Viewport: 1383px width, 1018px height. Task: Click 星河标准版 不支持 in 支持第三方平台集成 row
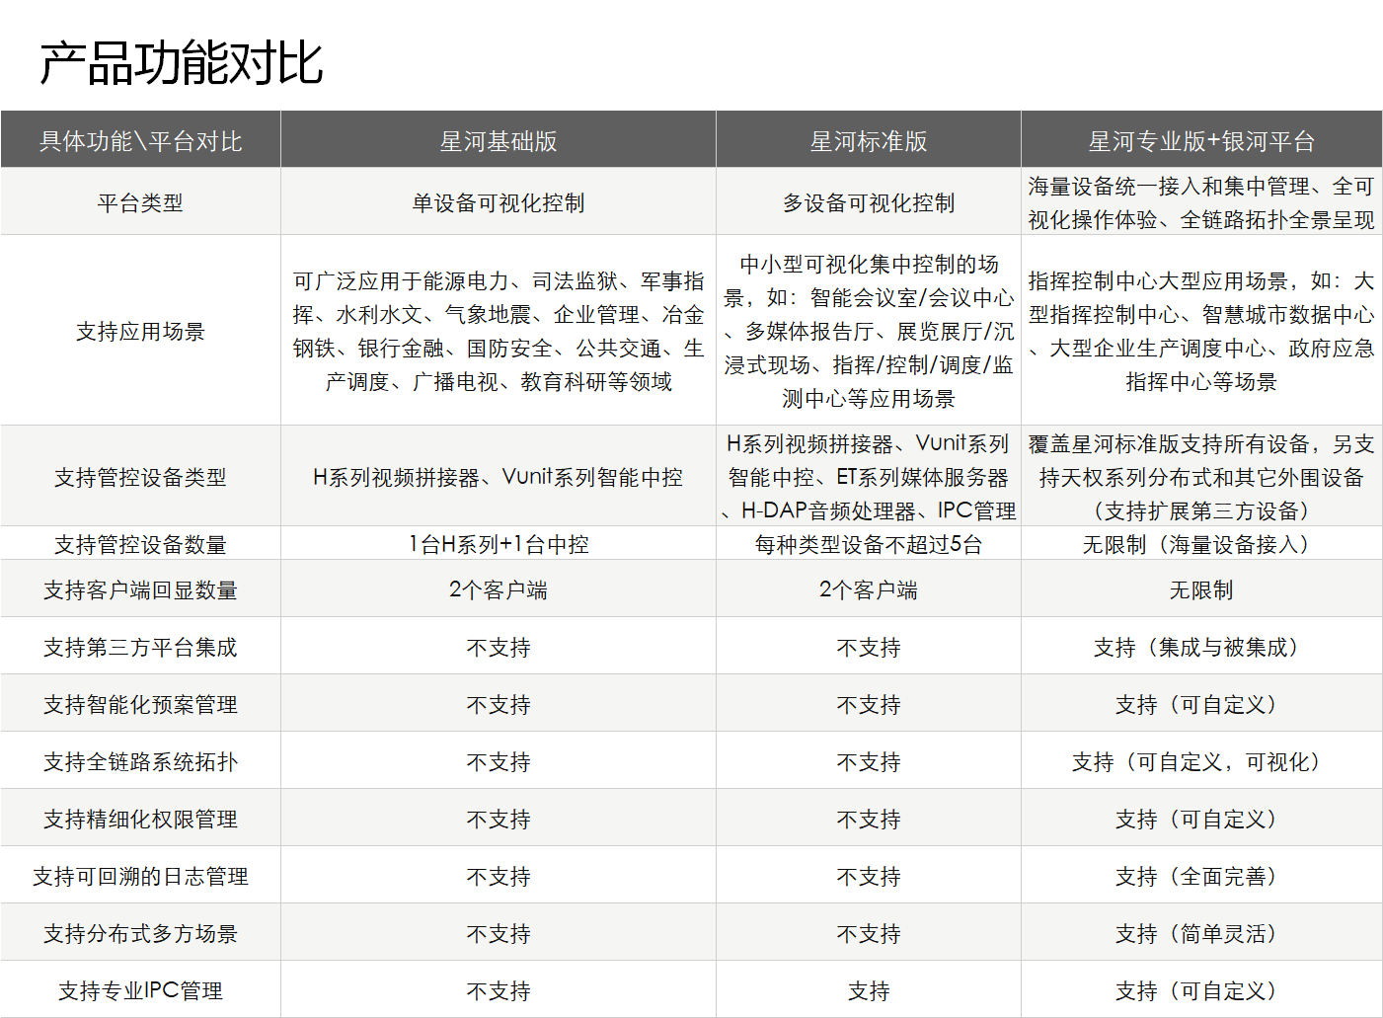tap(869, 648)
